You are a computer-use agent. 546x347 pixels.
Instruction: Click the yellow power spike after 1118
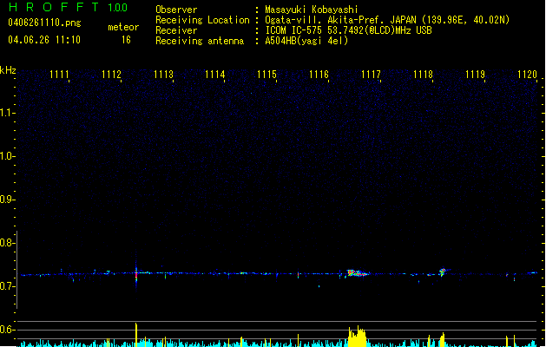click(442, 340)
